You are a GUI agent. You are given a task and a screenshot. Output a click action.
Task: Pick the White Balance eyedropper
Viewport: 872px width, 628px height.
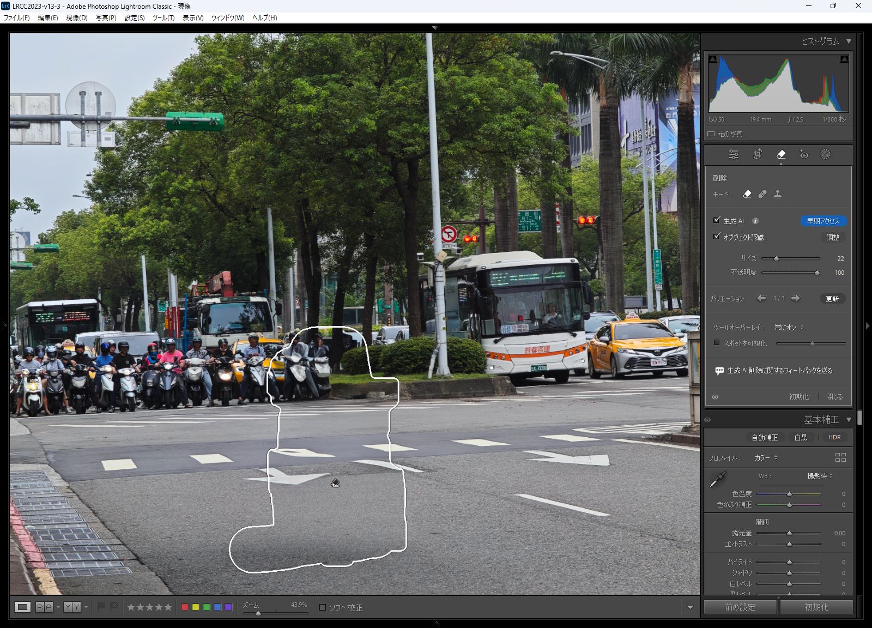pyautogui.click(x=718, y=479)
